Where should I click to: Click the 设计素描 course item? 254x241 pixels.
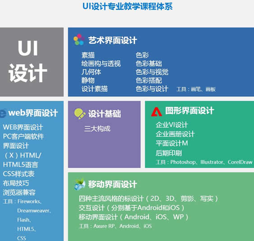95,89
